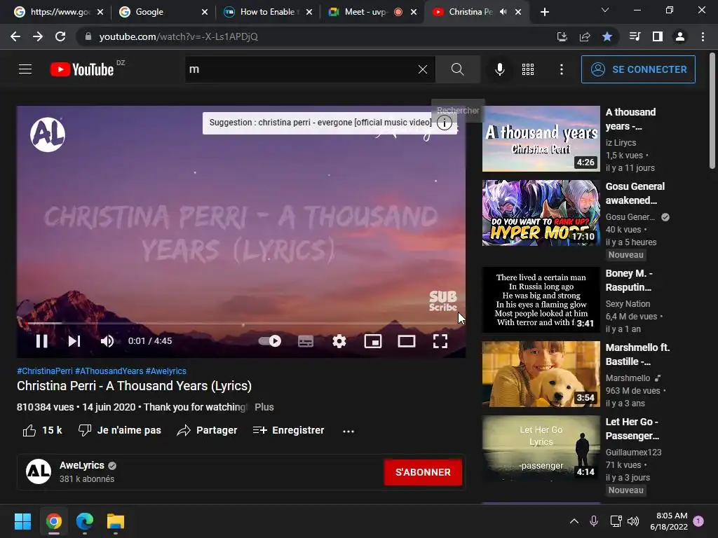The width and height of the screenshot is (718, 538).
Task: Show hidden system tray icons
Action: point(574,521)
